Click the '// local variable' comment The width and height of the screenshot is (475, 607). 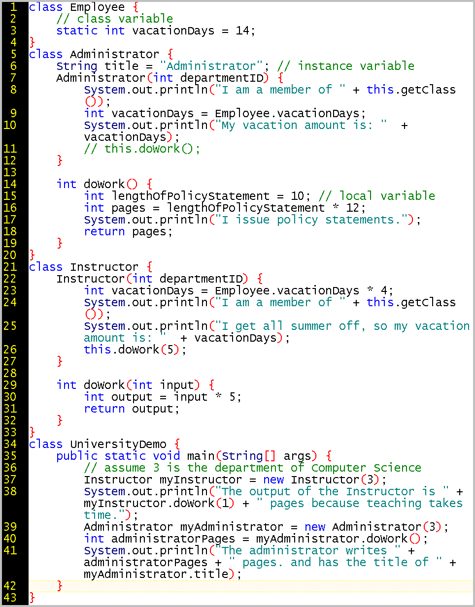coord(377,196)
